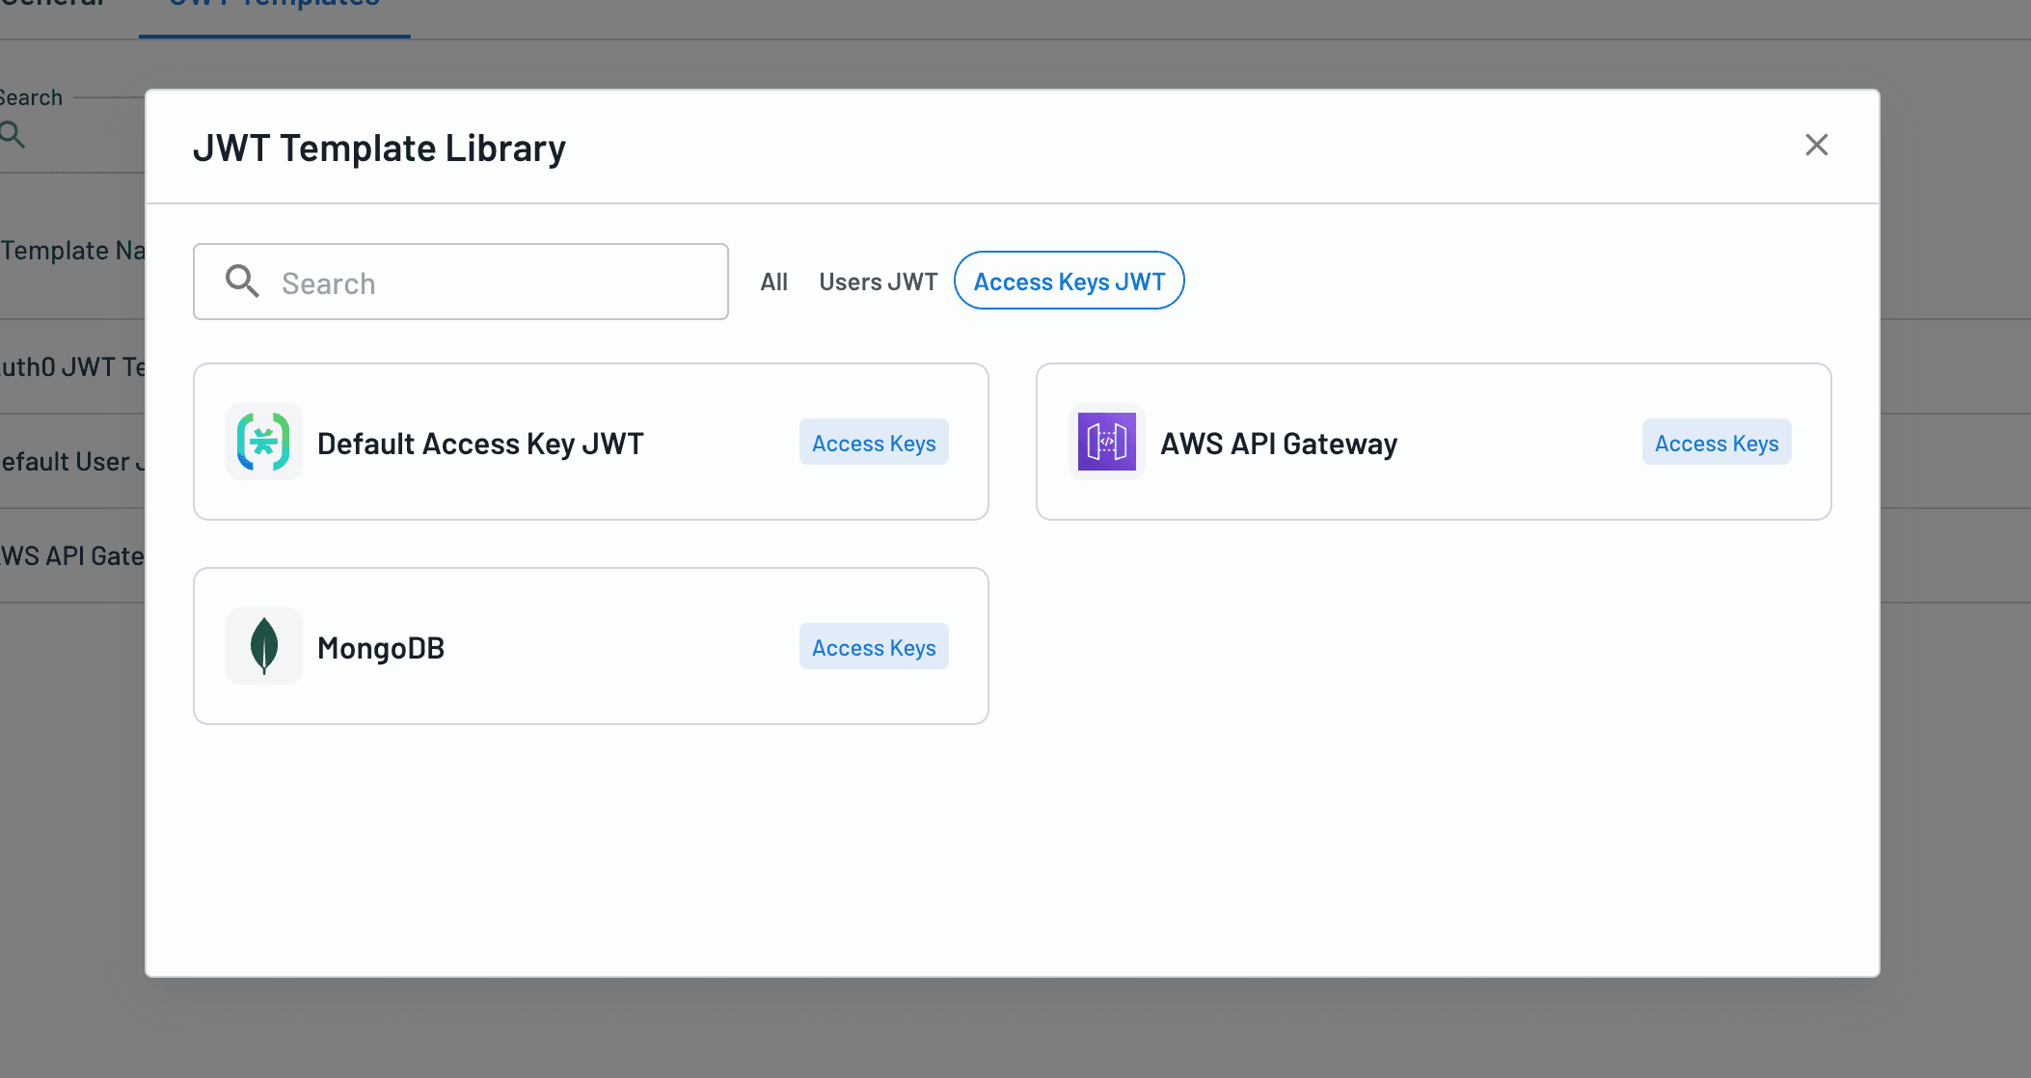Click the AWS API Gateway template icon

click(x=1105, y=443)
